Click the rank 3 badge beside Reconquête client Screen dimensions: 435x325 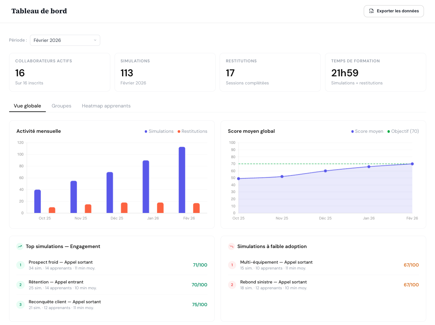20,305
